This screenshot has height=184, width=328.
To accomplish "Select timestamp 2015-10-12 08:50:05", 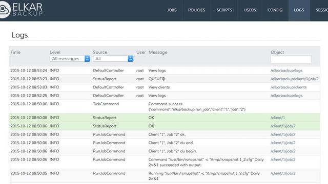I will click(x=29, y=173).
